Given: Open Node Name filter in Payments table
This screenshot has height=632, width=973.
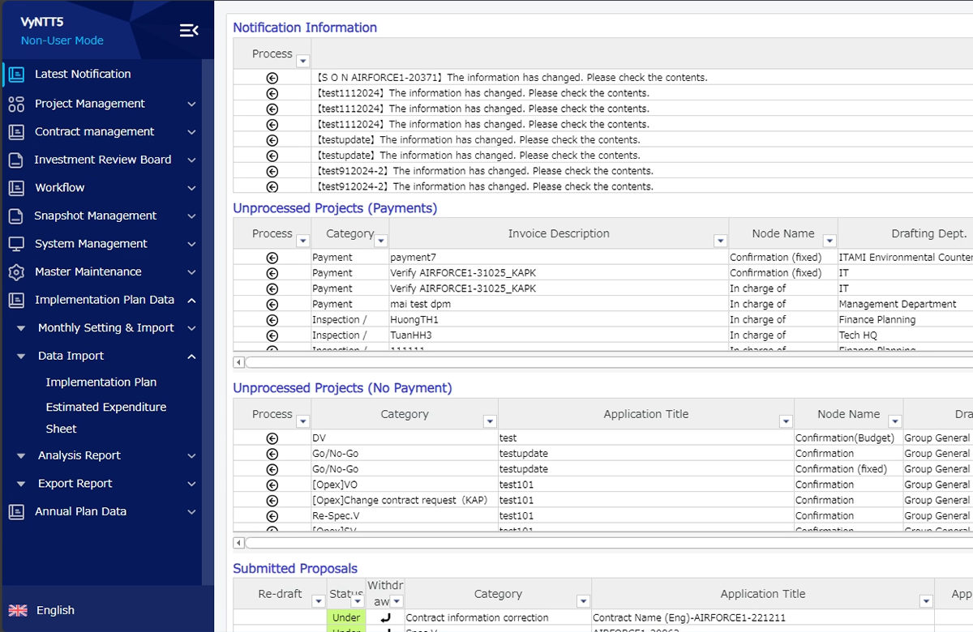Looking at the screenshot, I should 829,241.
